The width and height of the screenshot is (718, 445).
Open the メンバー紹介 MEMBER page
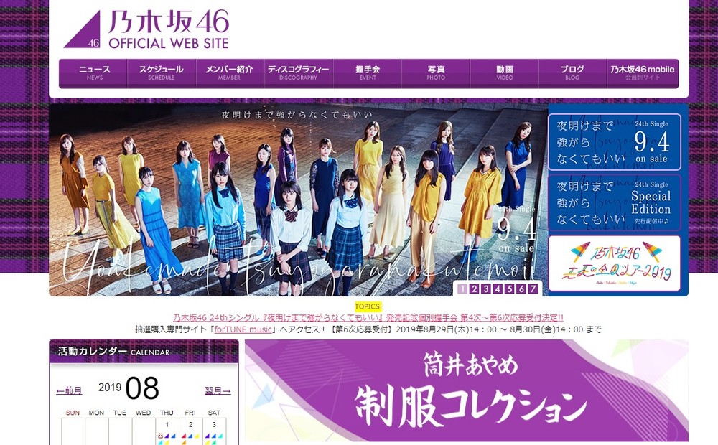pyautogui.click(x=229, y=70)
